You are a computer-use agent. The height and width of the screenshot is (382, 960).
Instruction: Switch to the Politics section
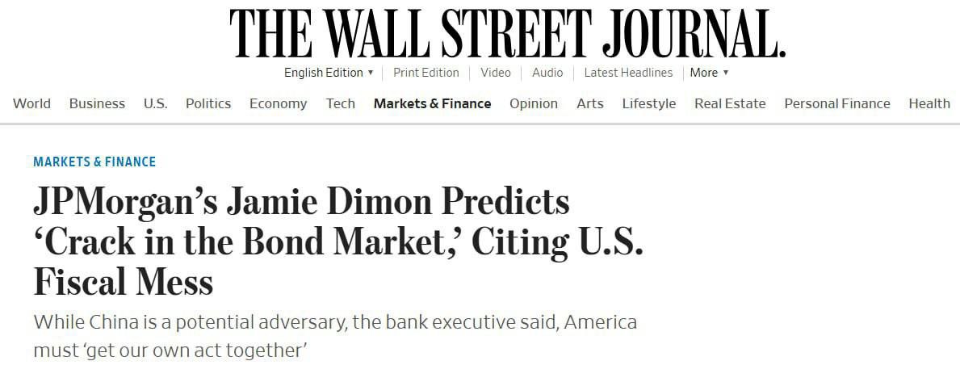(208, 103)
